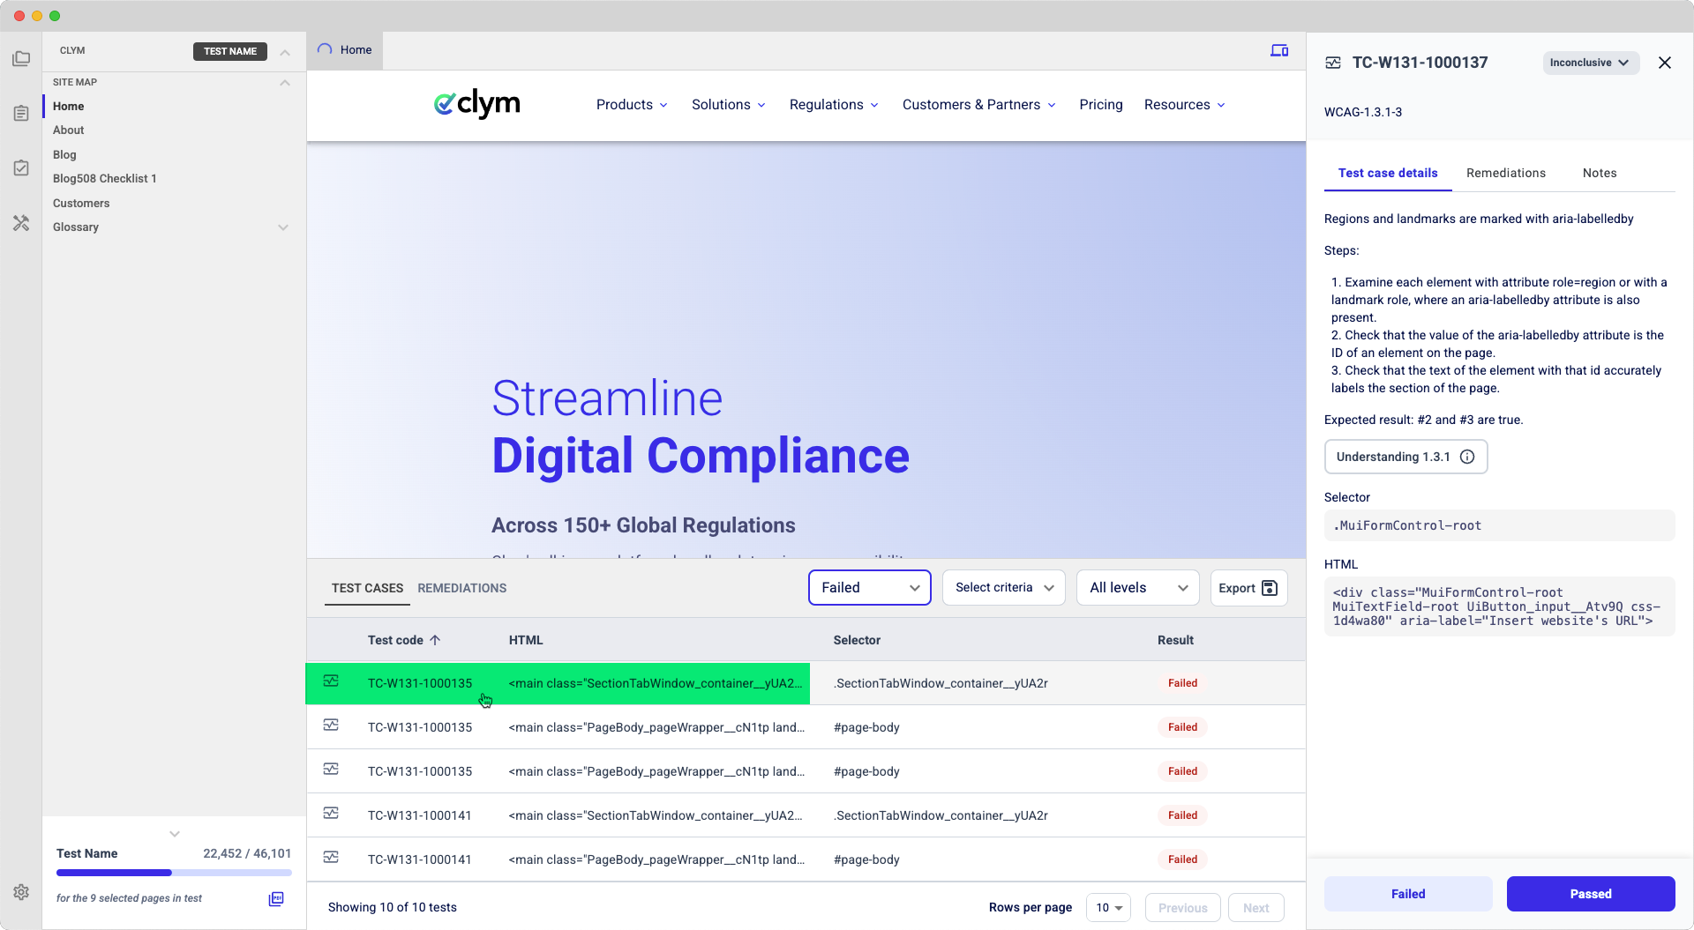Click the clym logo
1694x930 pixels.
pos(477,104)
